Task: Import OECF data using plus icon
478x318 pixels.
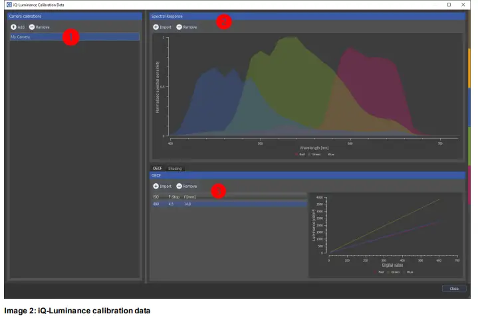Action: [x=156, y=187]
